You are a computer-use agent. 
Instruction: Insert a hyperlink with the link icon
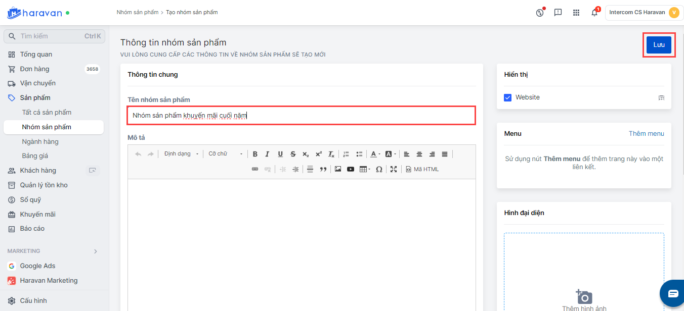click(255, 169)
